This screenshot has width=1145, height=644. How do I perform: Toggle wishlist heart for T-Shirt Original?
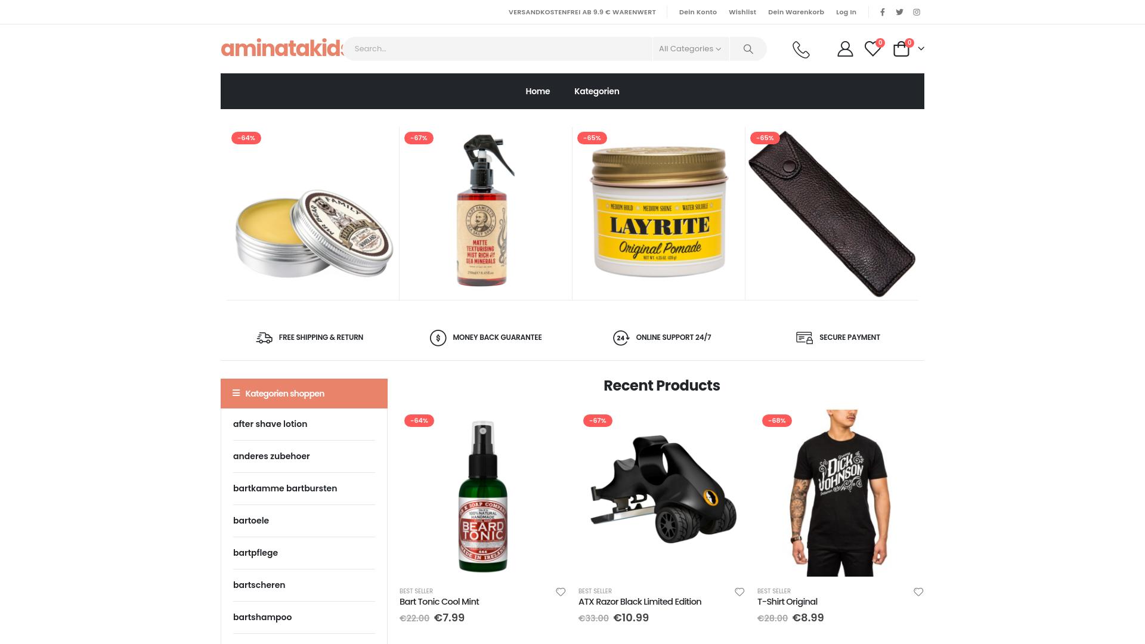click(918, 592)
